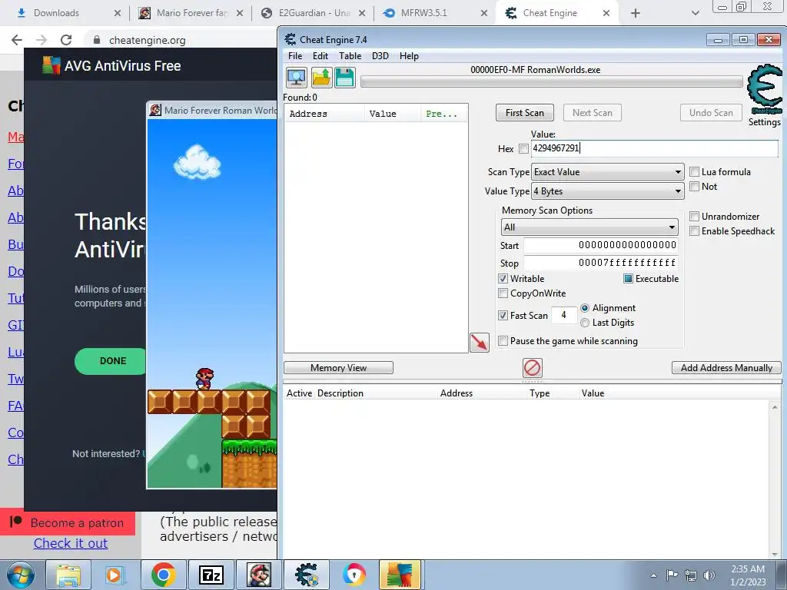Select the Last Digits radio button
This screenshot has width=787, height=590.
pyautogui.click(x=585, y=323)
